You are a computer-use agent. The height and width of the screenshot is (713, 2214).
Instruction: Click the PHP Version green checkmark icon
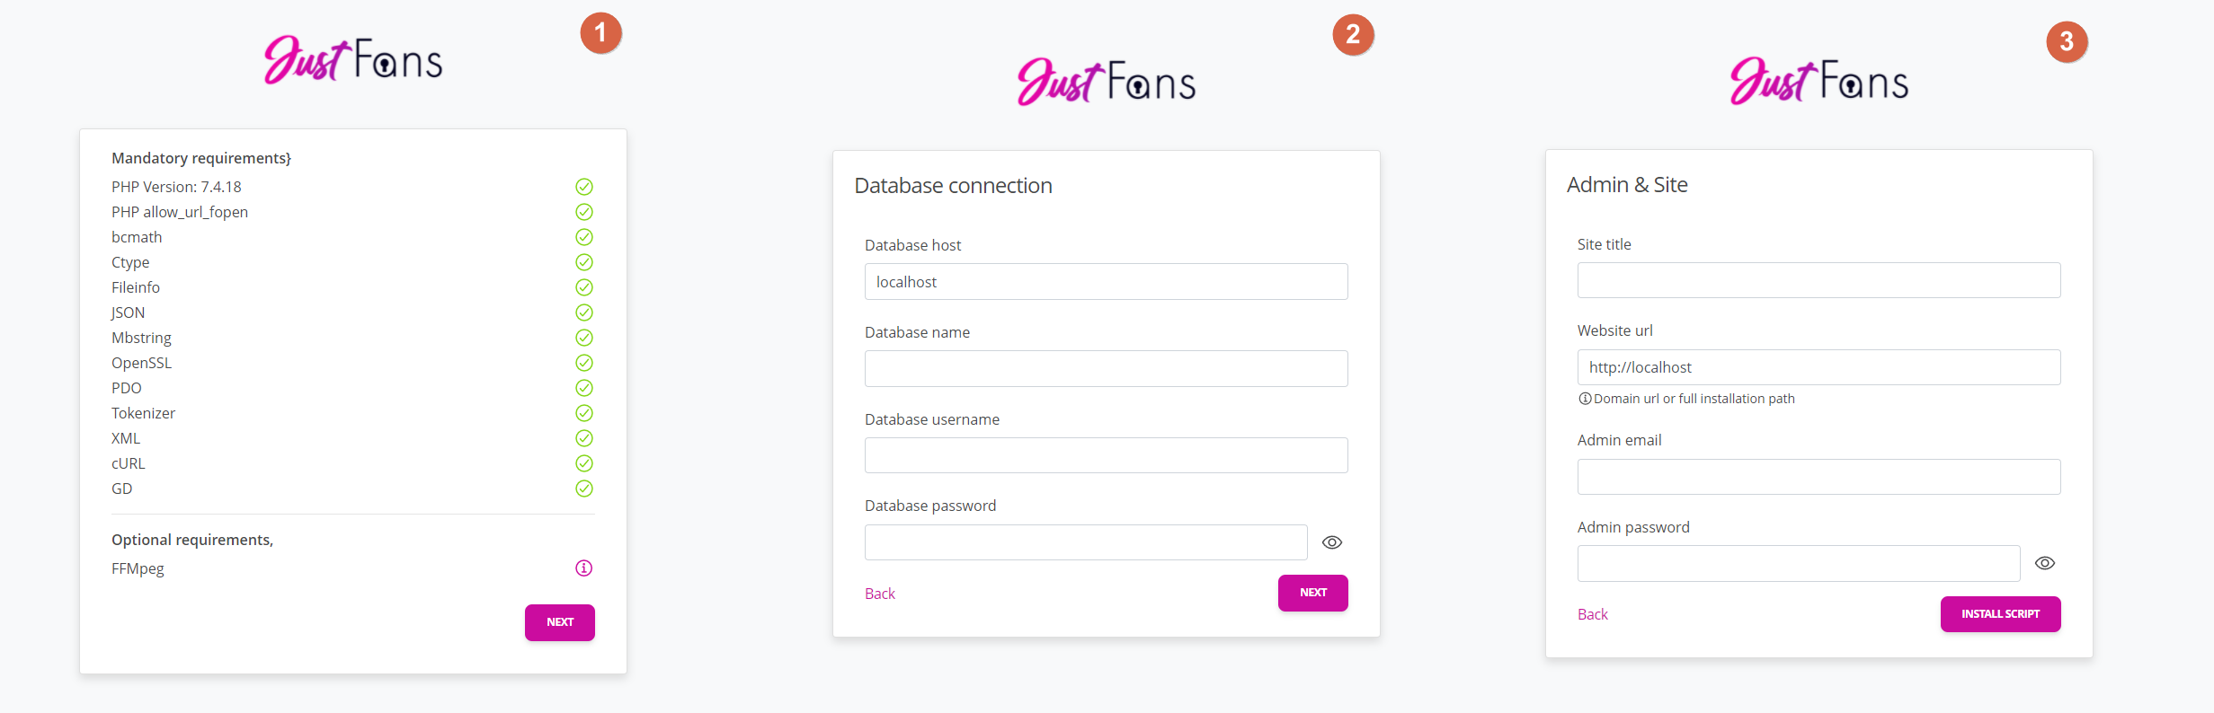coord(584,187)
